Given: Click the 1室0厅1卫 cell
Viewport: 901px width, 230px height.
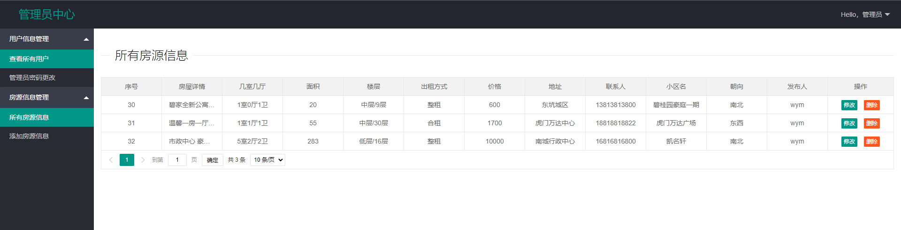Looking at the screenshot, I should point(252,105).
